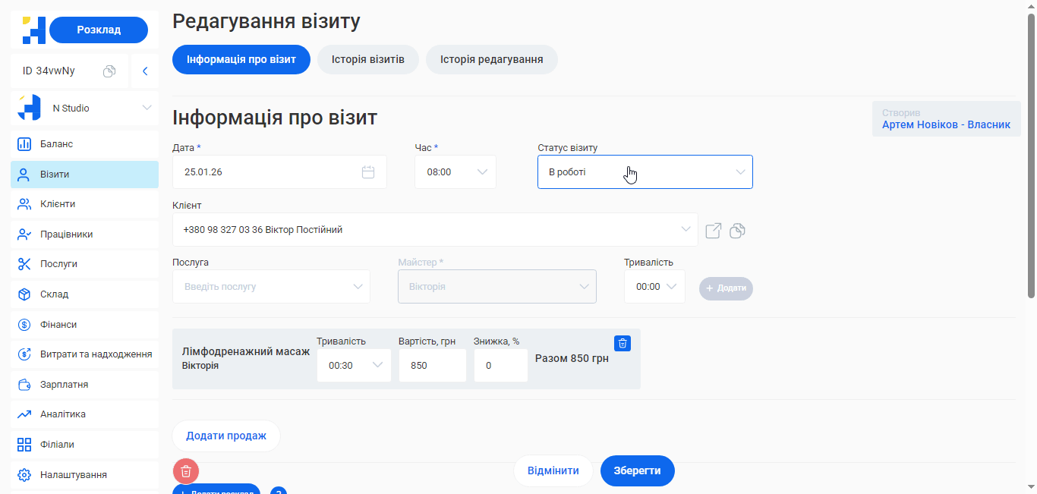Open the Історія редагування tab

tap(491, 58)
